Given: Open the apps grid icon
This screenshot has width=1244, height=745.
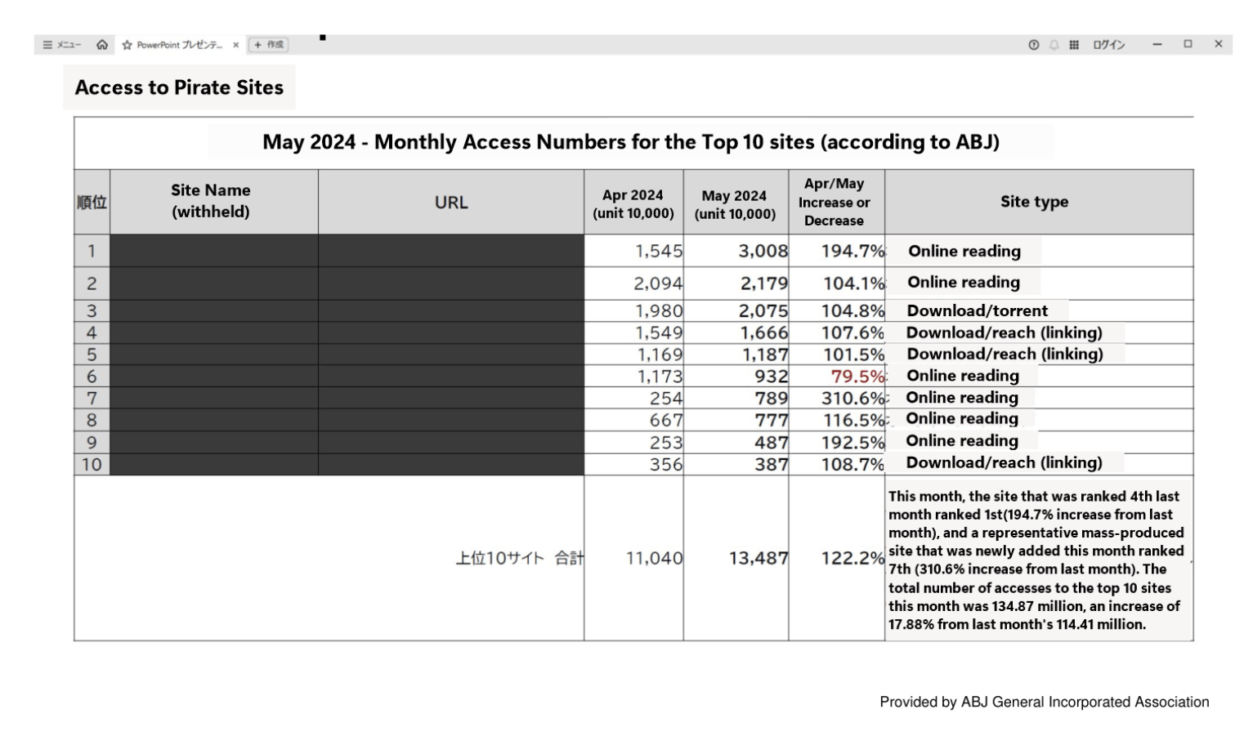Looking at the screenshot, I should 1074,45.
